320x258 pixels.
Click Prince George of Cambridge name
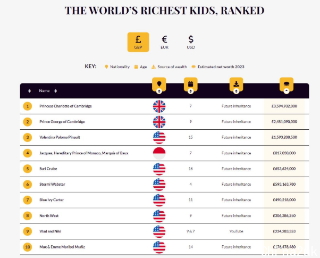62,122
